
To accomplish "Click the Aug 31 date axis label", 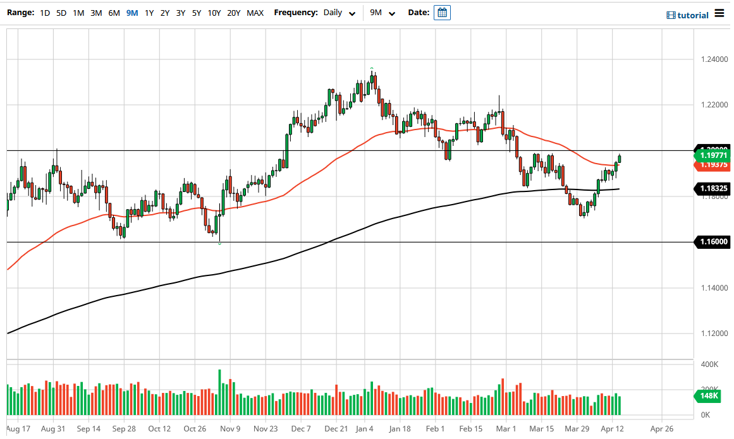I will [x=53, y=429].
